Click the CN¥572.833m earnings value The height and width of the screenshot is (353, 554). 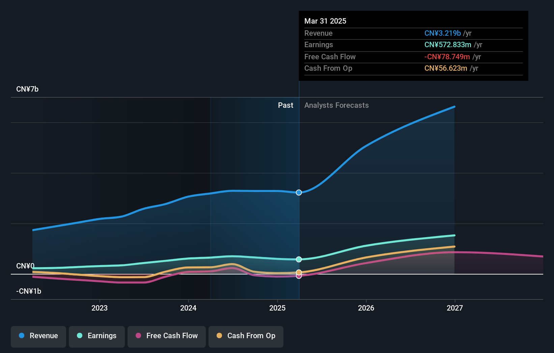[x=448, y=45]
